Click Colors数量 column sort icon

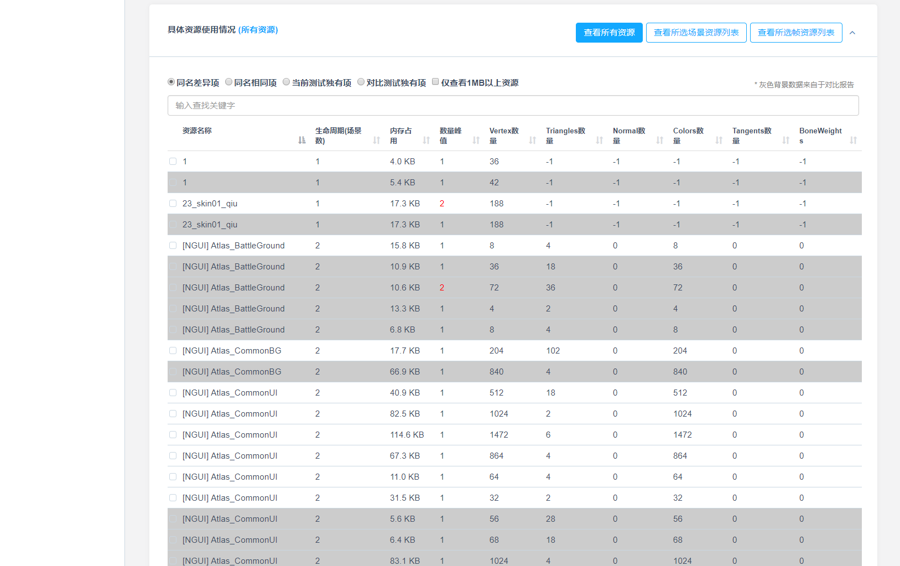pos(719,140)
